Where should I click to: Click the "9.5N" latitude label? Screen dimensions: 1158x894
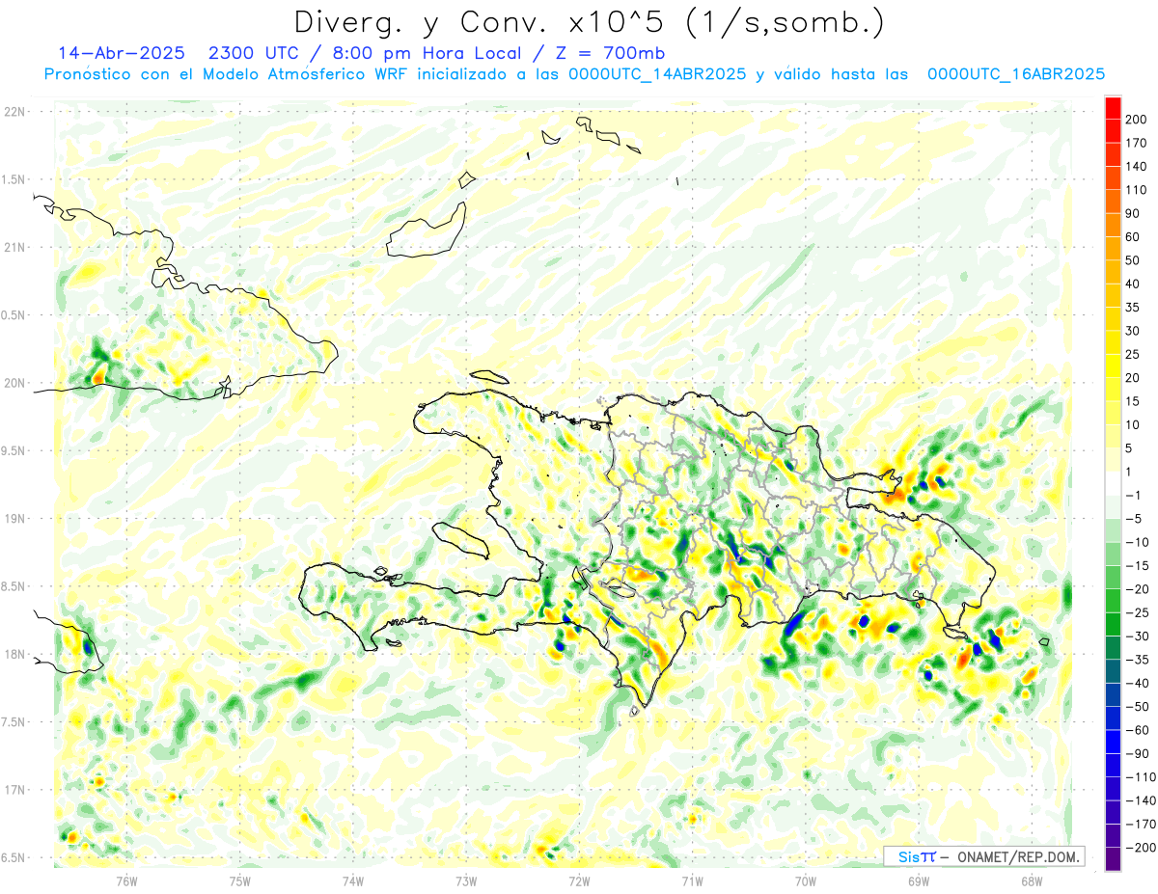click(x=14, y=450)
